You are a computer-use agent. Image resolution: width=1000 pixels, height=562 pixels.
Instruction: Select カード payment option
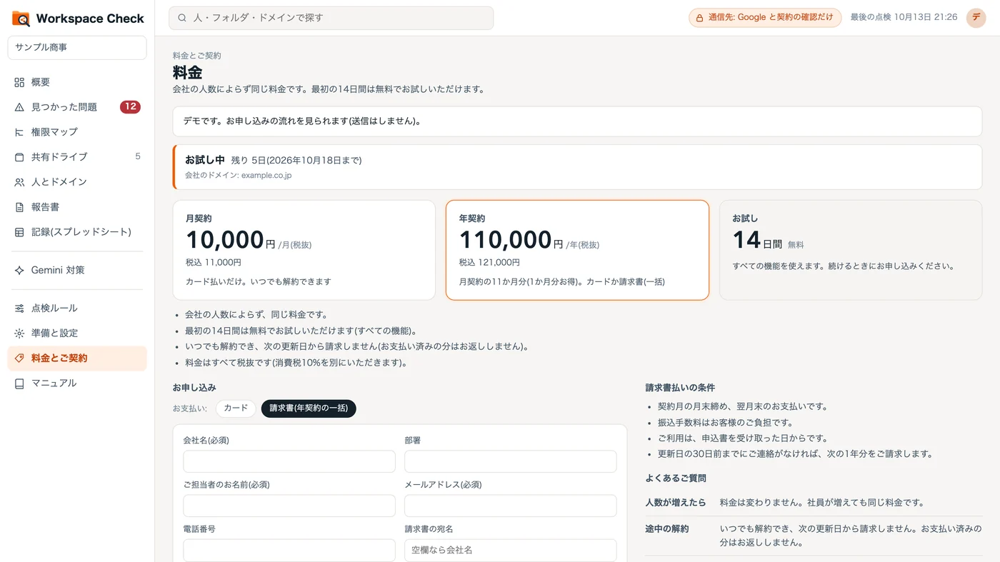coord(236,408)
